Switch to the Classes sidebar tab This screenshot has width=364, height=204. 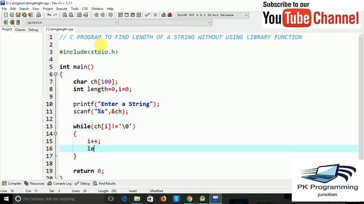(x=20, y=29)
